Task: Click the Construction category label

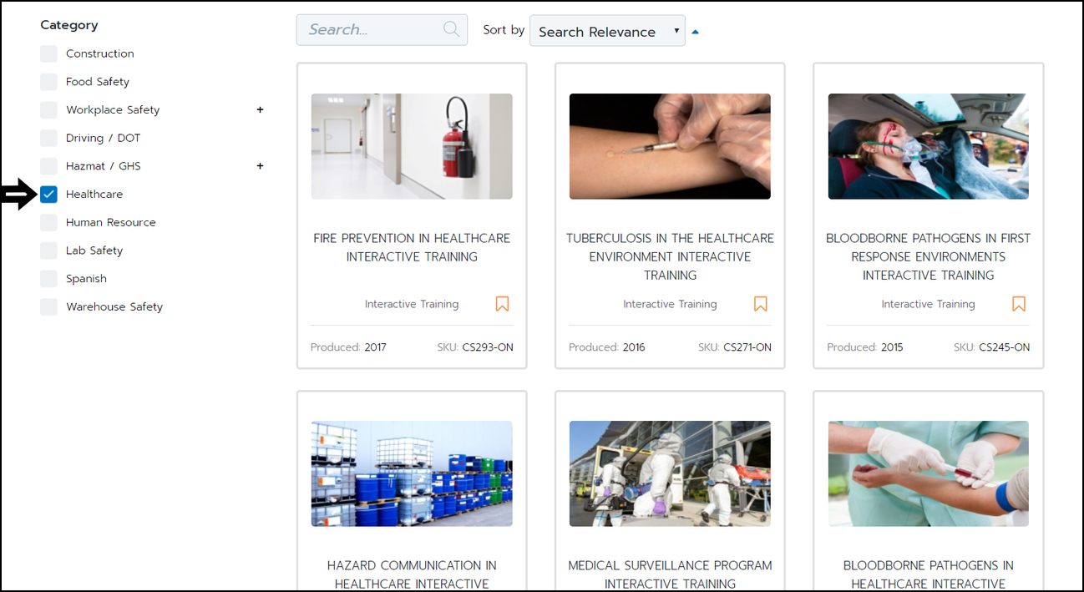Action: [100, 53]
